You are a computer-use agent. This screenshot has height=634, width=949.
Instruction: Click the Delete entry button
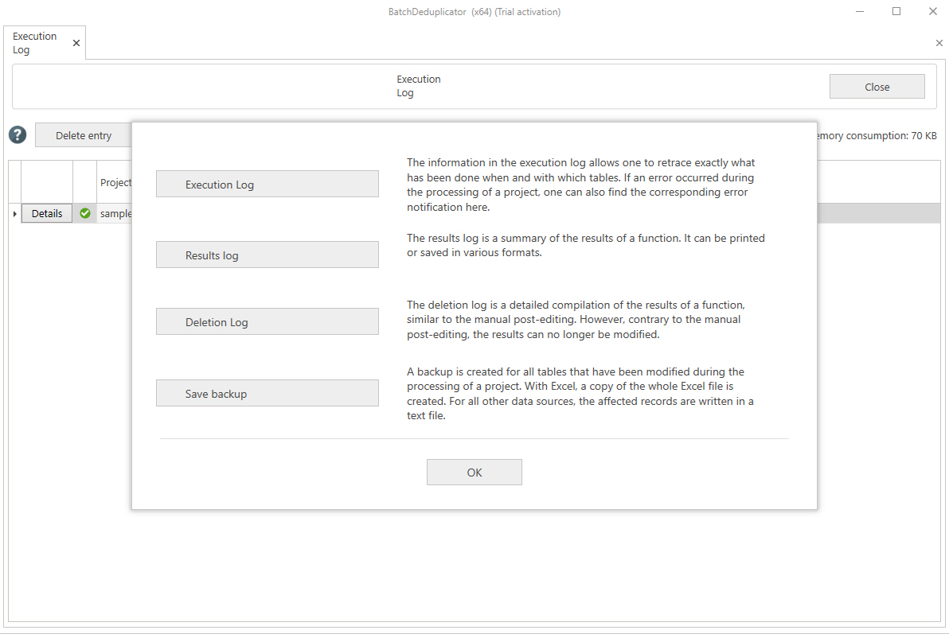point(84,135)
